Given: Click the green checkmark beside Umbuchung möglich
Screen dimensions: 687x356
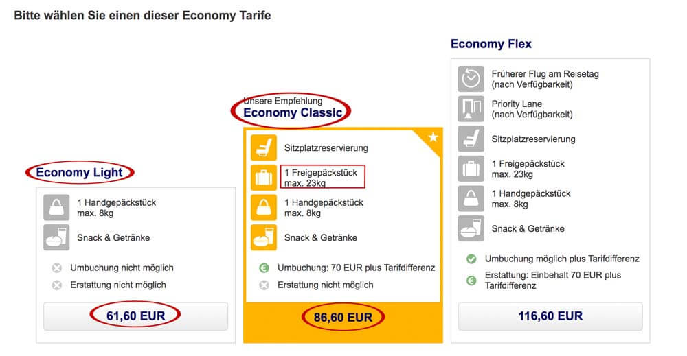Looking at the screenshot, I should 471,259.
